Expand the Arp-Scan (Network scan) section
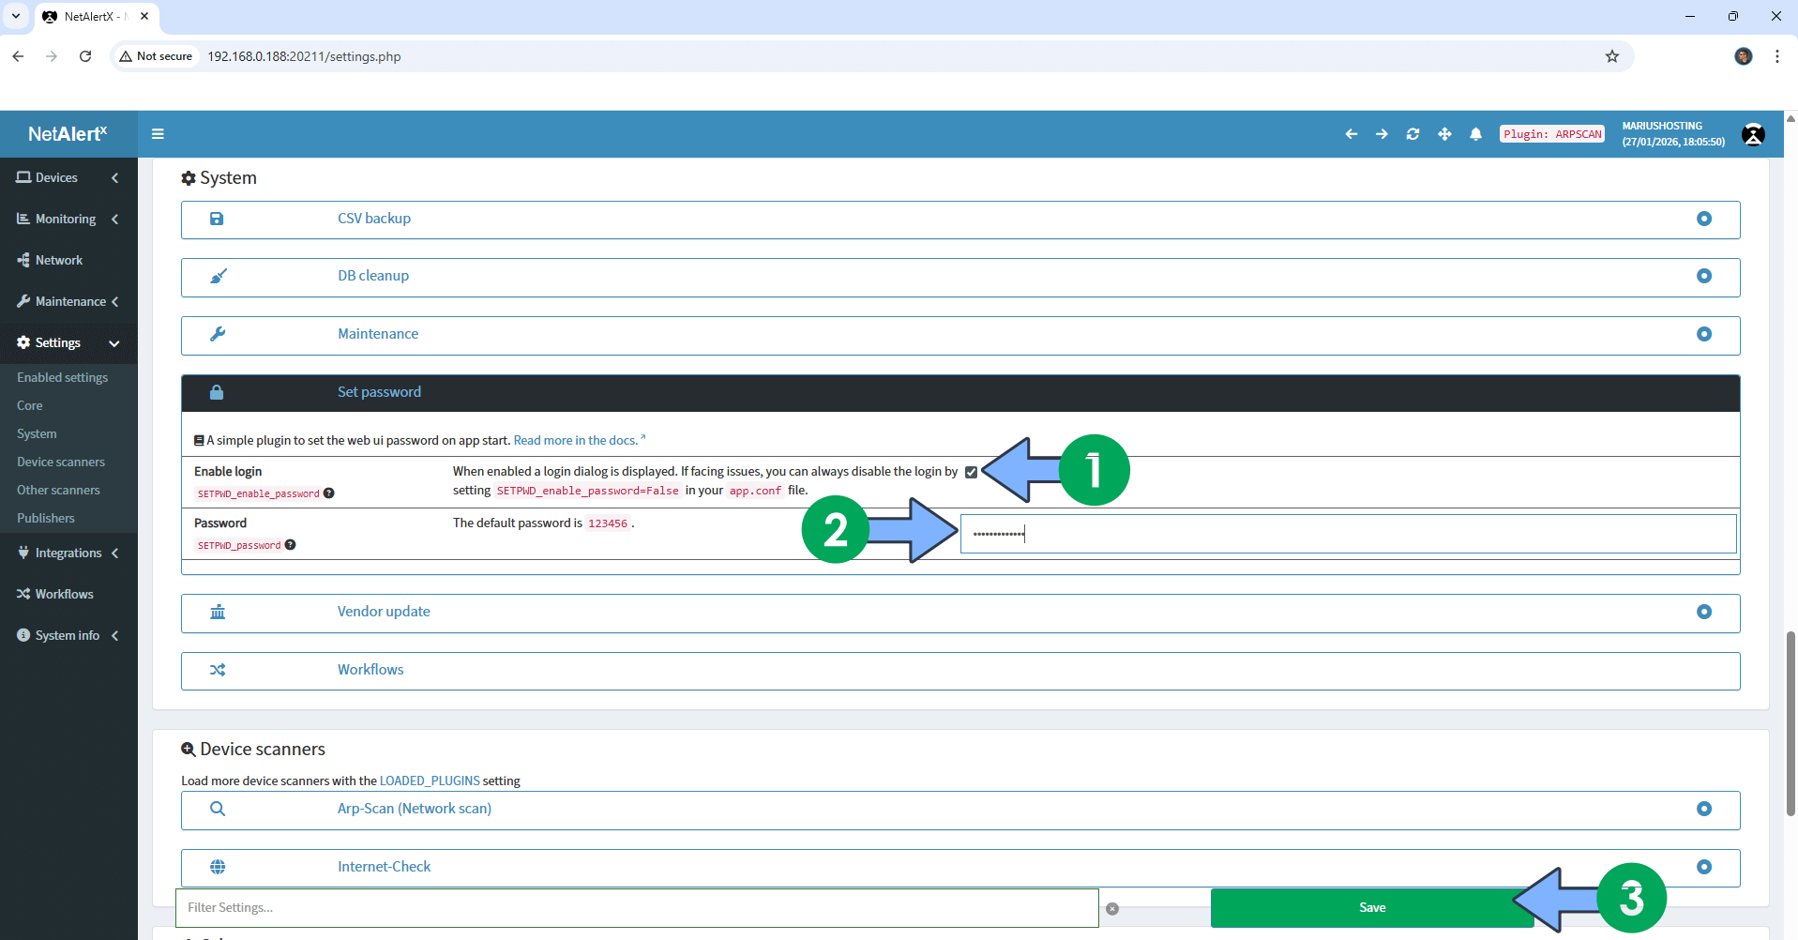 [414, 809]
